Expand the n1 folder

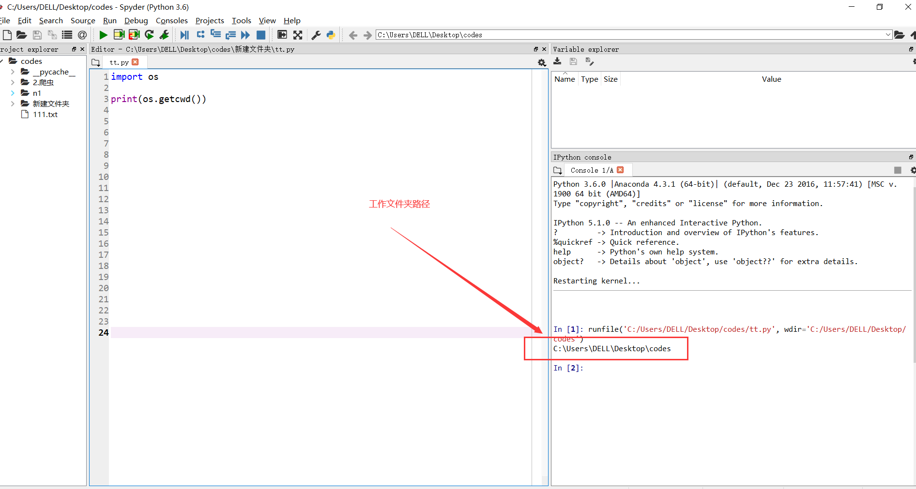tap(13, 93)
